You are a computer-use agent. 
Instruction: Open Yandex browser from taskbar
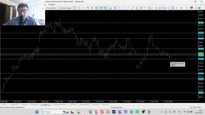tap(85, 112)
